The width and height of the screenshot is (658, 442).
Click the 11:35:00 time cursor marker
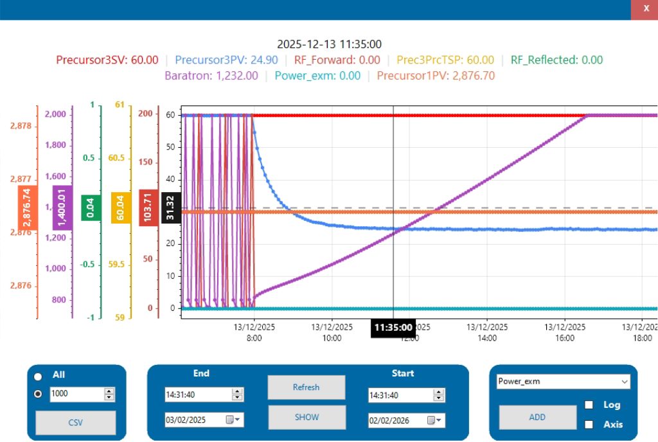393,328
